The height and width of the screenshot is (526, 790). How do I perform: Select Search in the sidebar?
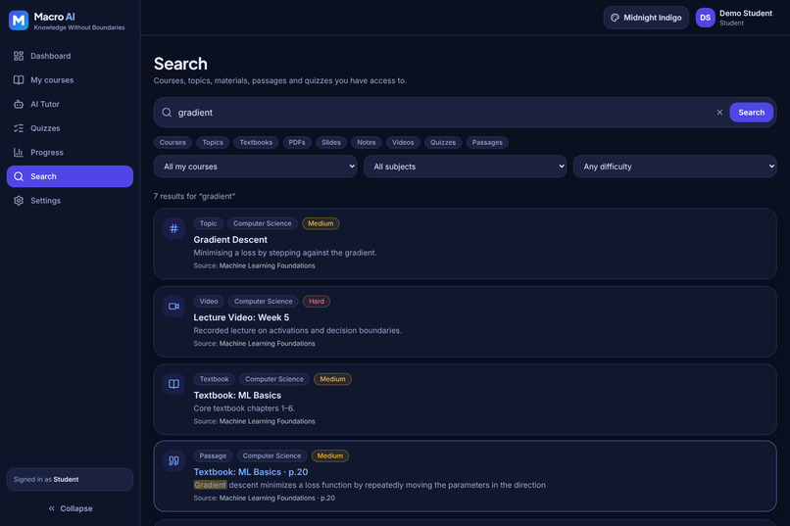(x=70, y=176)
